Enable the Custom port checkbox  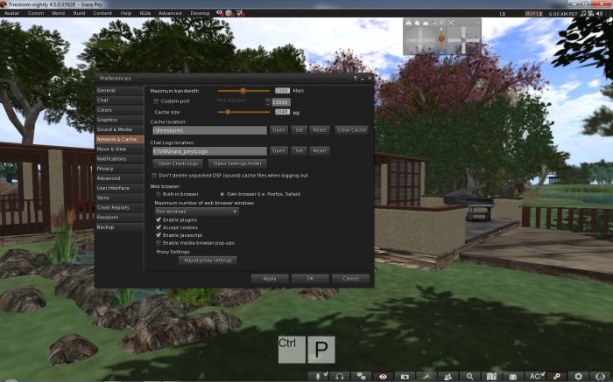(x=156, y=101)
